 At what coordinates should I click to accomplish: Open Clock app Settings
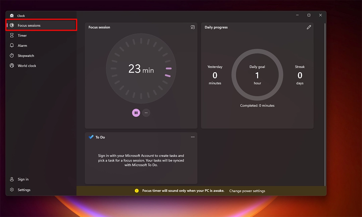click(x=24, y=190)
